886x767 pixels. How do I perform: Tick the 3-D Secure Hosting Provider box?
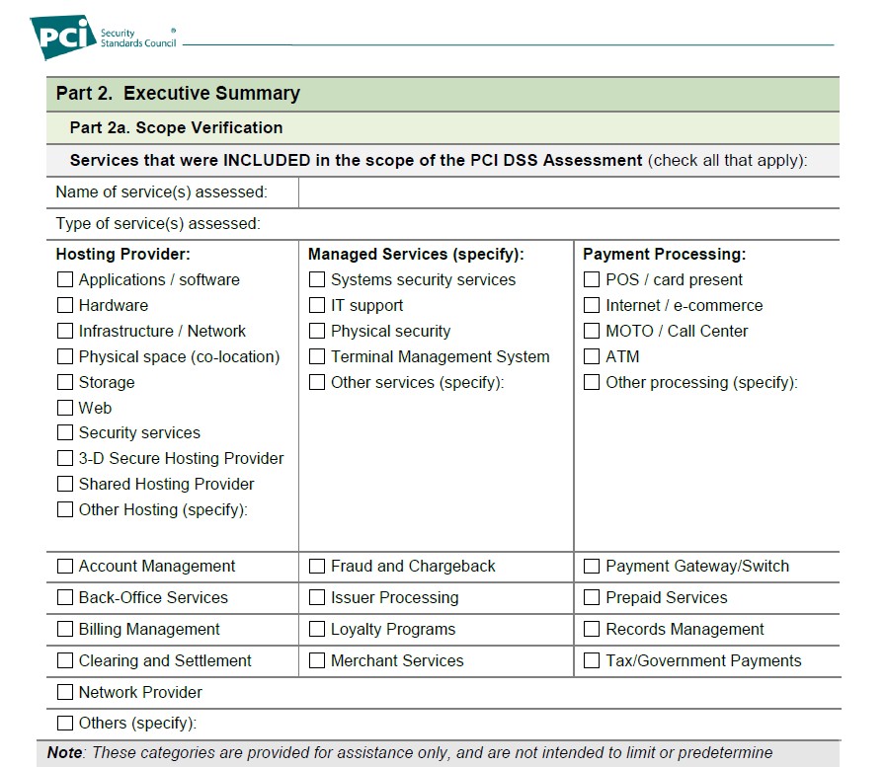pos(65,458)
